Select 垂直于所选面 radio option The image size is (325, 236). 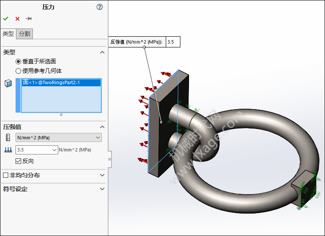point(18,62)
